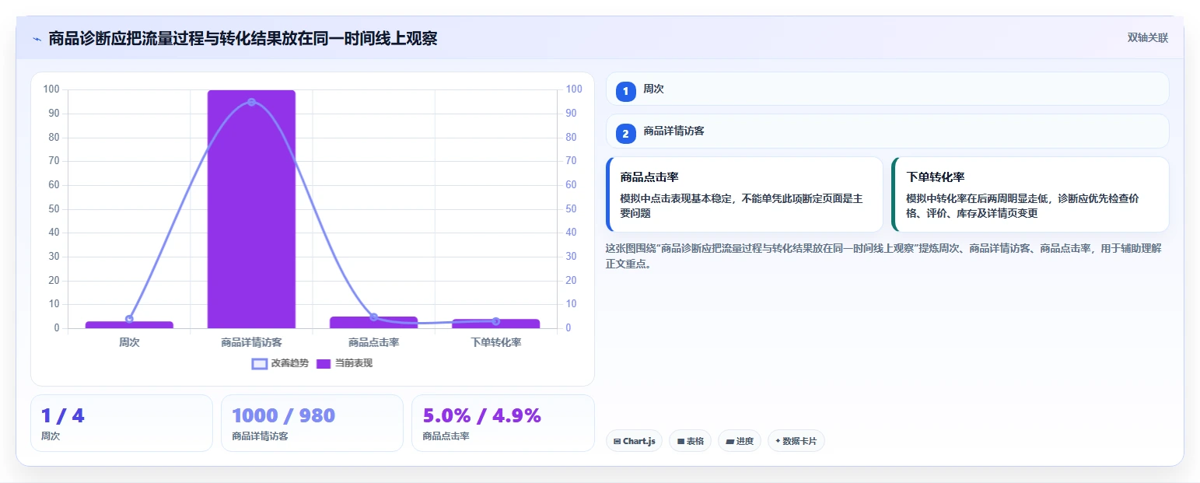Click the x-axis label 周次

click(x=129, y=342)
